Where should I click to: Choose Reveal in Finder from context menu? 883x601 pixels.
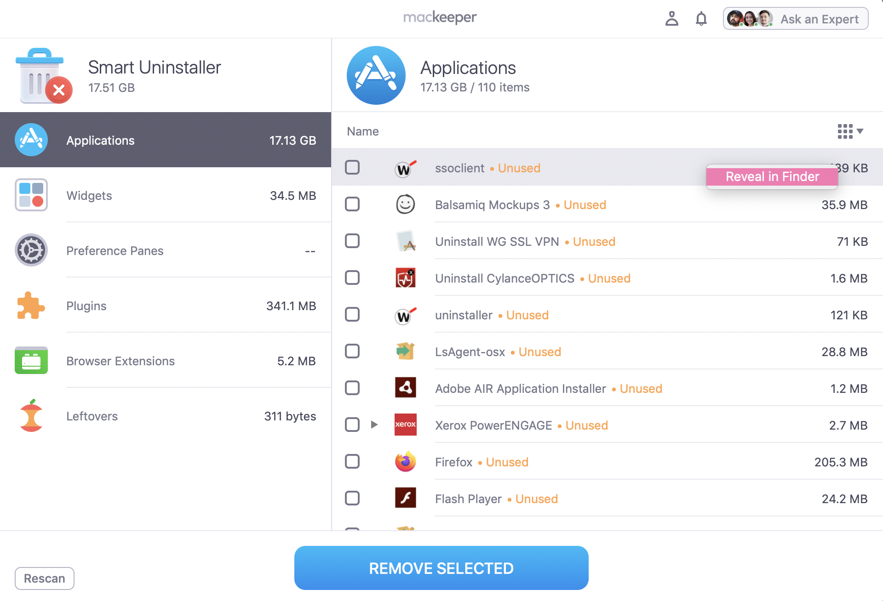point(772,177)
